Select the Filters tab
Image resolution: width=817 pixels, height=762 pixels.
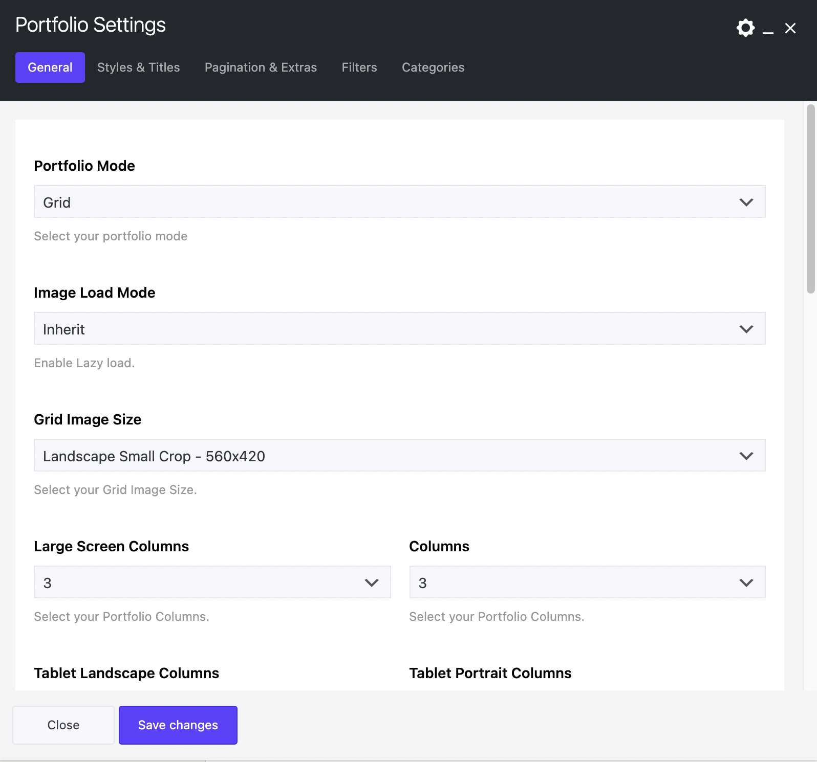[359, 68]
